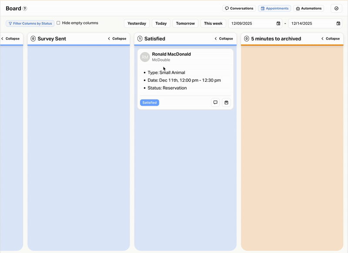Click the circled checkmark icon button
Image resolution: width=348 pixels, height=253 pixels.
pyautogui.click(x=336, y=8)
